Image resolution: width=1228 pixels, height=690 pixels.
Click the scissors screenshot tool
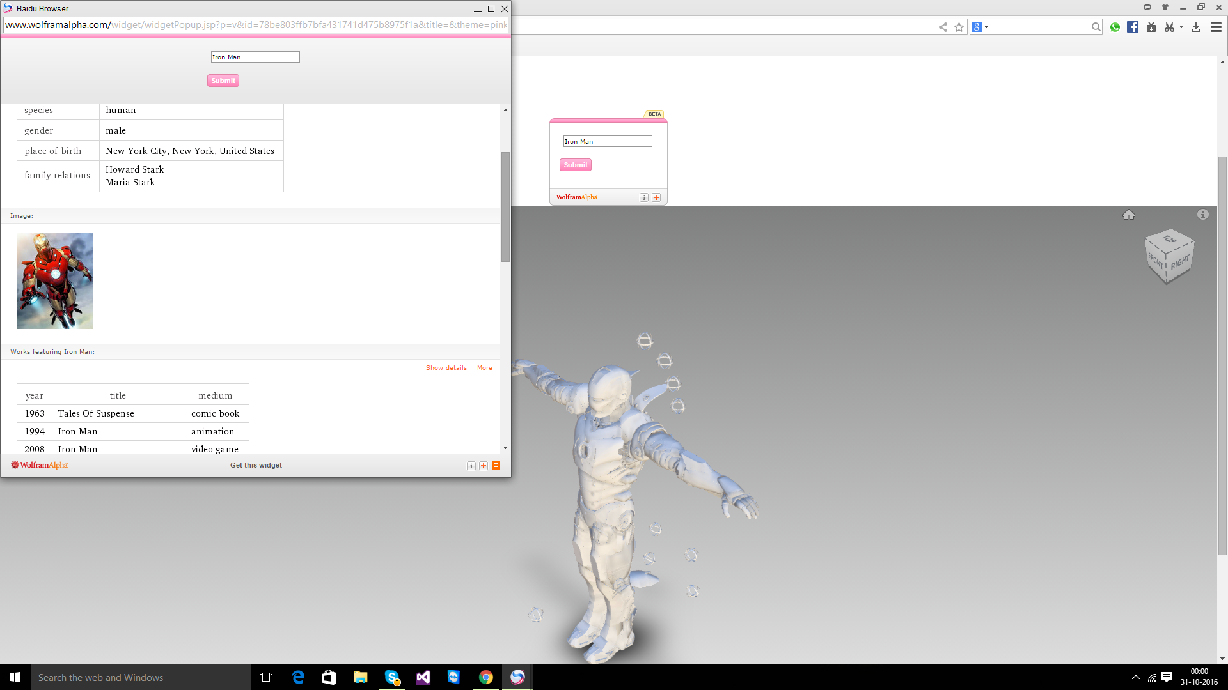pyautogui.click(x=1169, y=27)
